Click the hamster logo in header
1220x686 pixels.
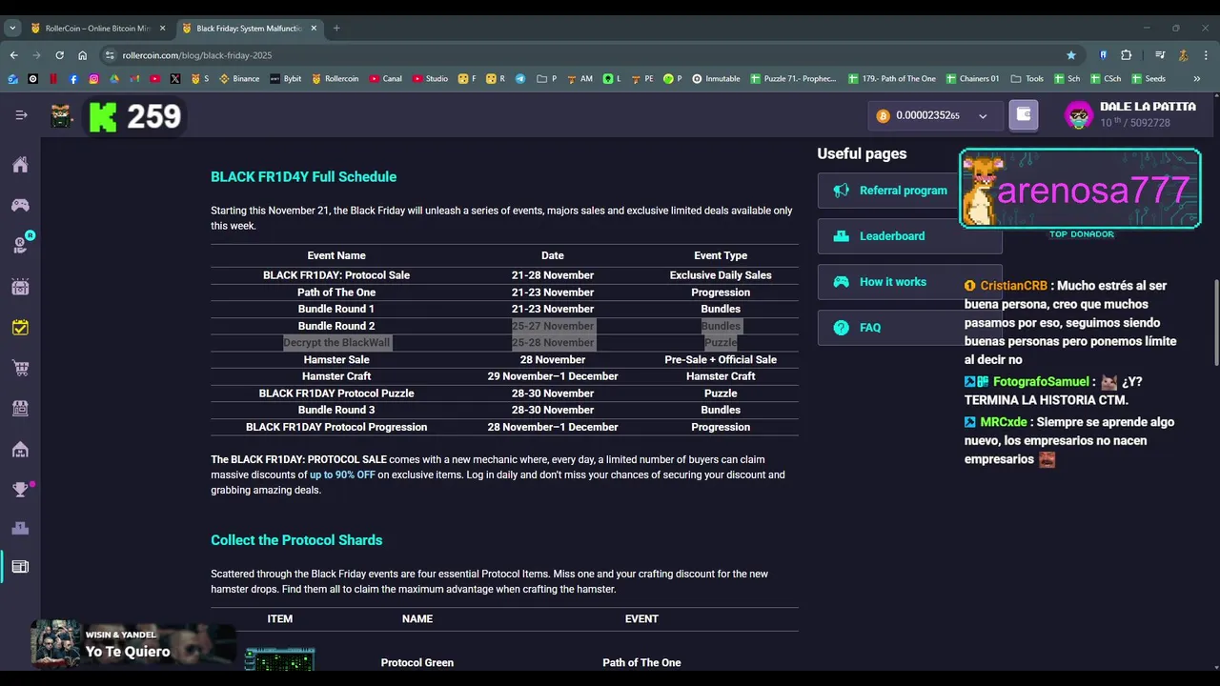point(62,116)
